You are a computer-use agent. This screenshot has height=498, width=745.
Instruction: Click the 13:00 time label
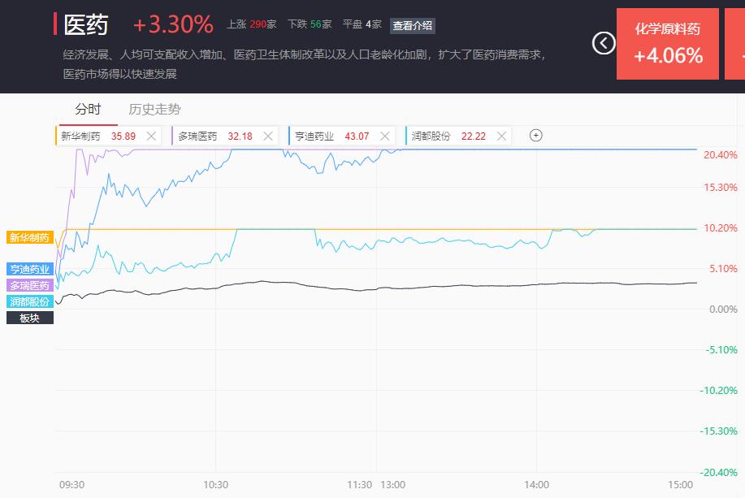393,485
